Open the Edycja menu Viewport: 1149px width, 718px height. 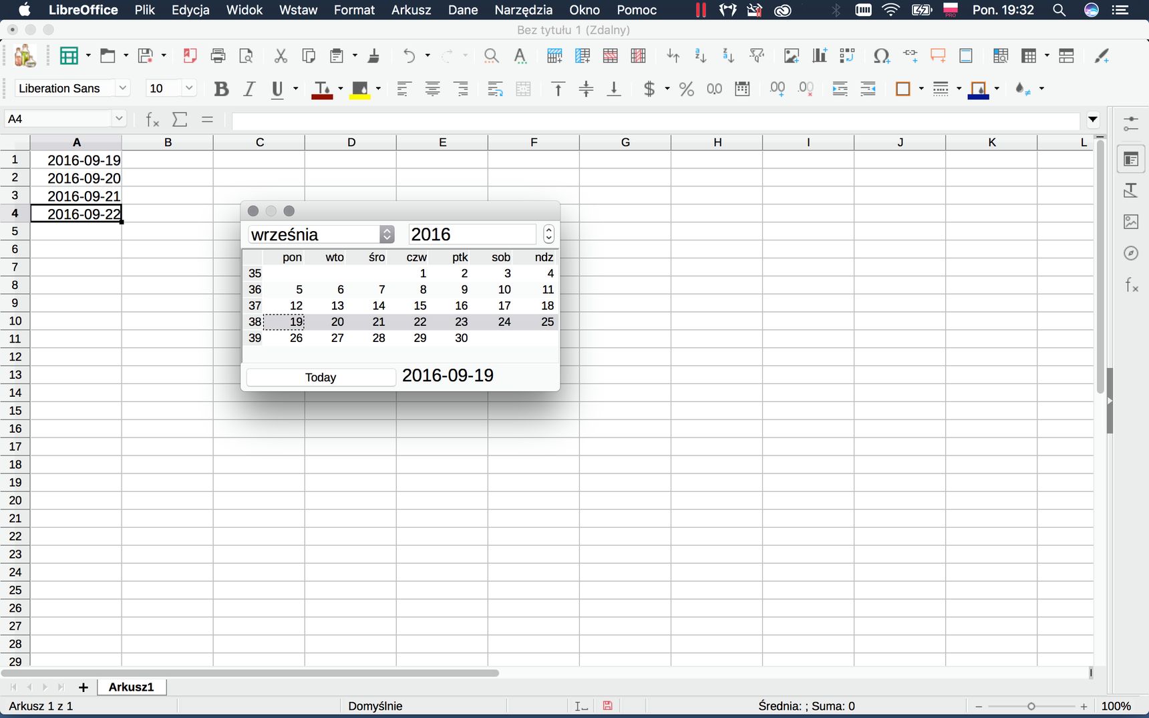coord(190,10)
